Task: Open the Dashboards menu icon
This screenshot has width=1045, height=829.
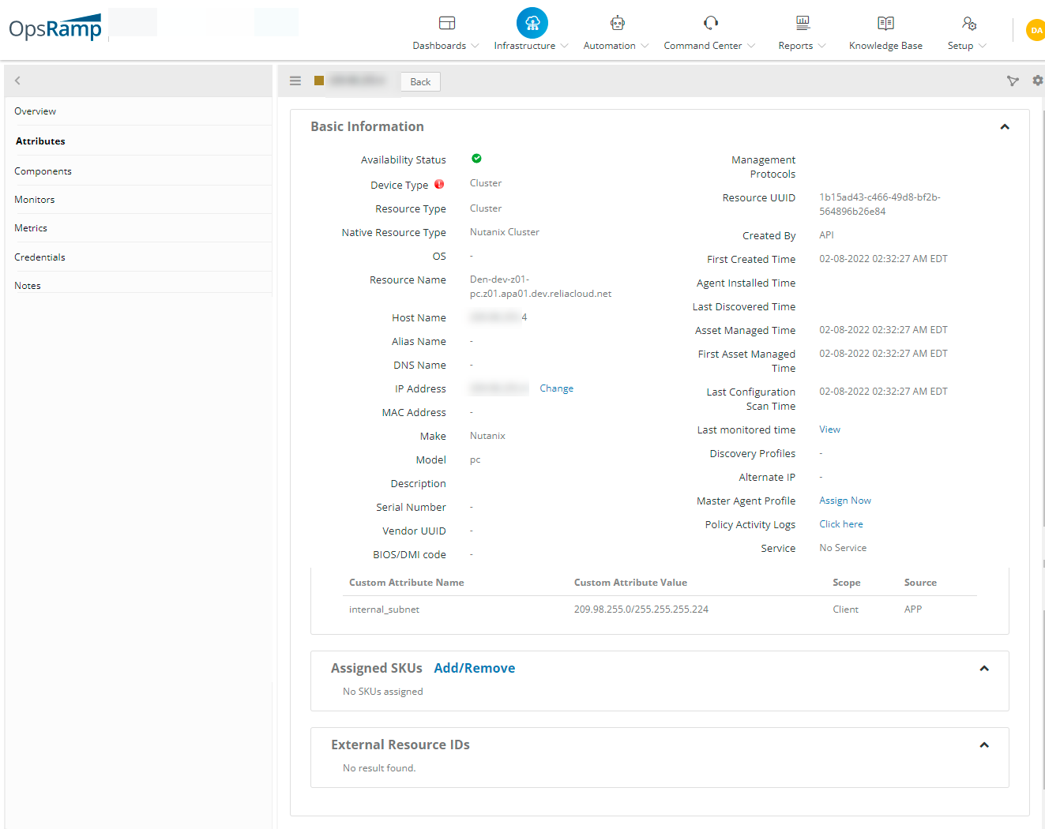Action: coord(447,23)
